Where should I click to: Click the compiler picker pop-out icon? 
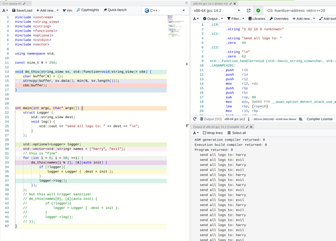pos(249,11)
